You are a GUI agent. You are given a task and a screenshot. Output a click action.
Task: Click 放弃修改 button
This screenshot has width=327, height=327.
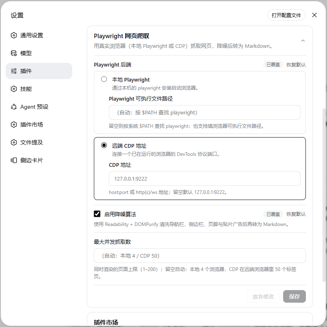tap(263, 296)
